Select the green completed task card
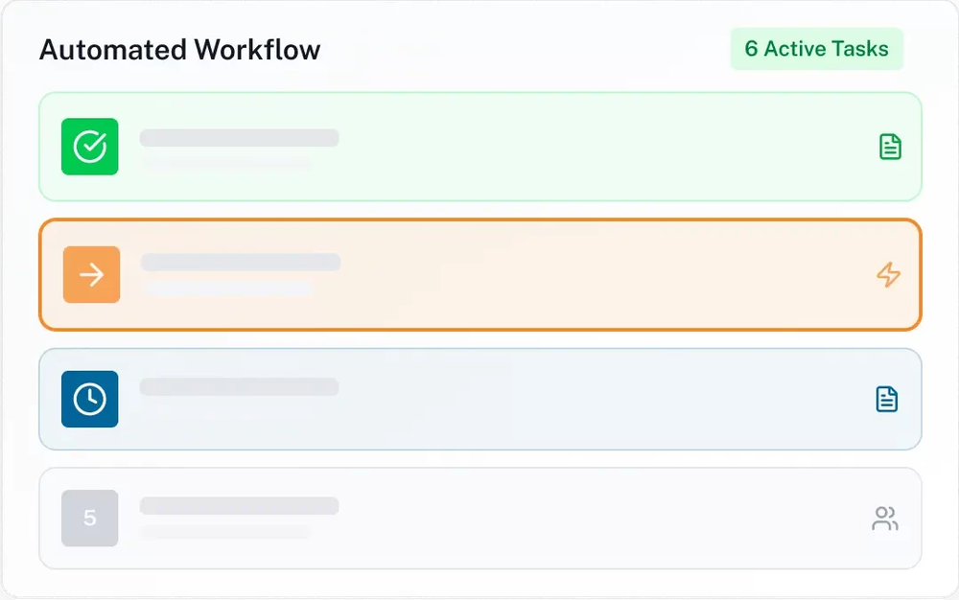 coord(575,147)
